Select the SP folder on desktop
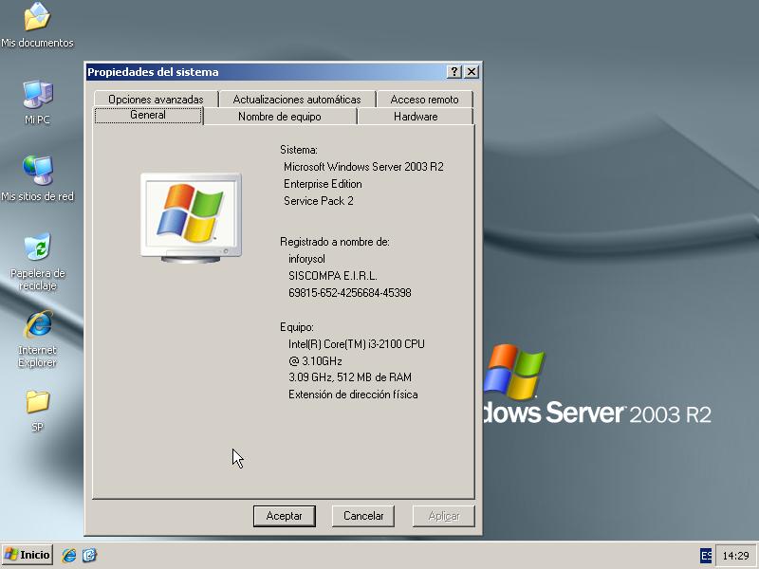Image resolution: width=759 pixels, height=569 pixels. click(x=37, y=411)
